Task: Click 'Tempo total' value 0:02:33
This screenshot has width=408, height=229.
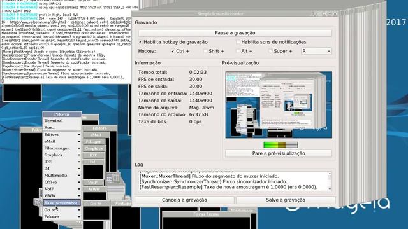Action: 198,73
